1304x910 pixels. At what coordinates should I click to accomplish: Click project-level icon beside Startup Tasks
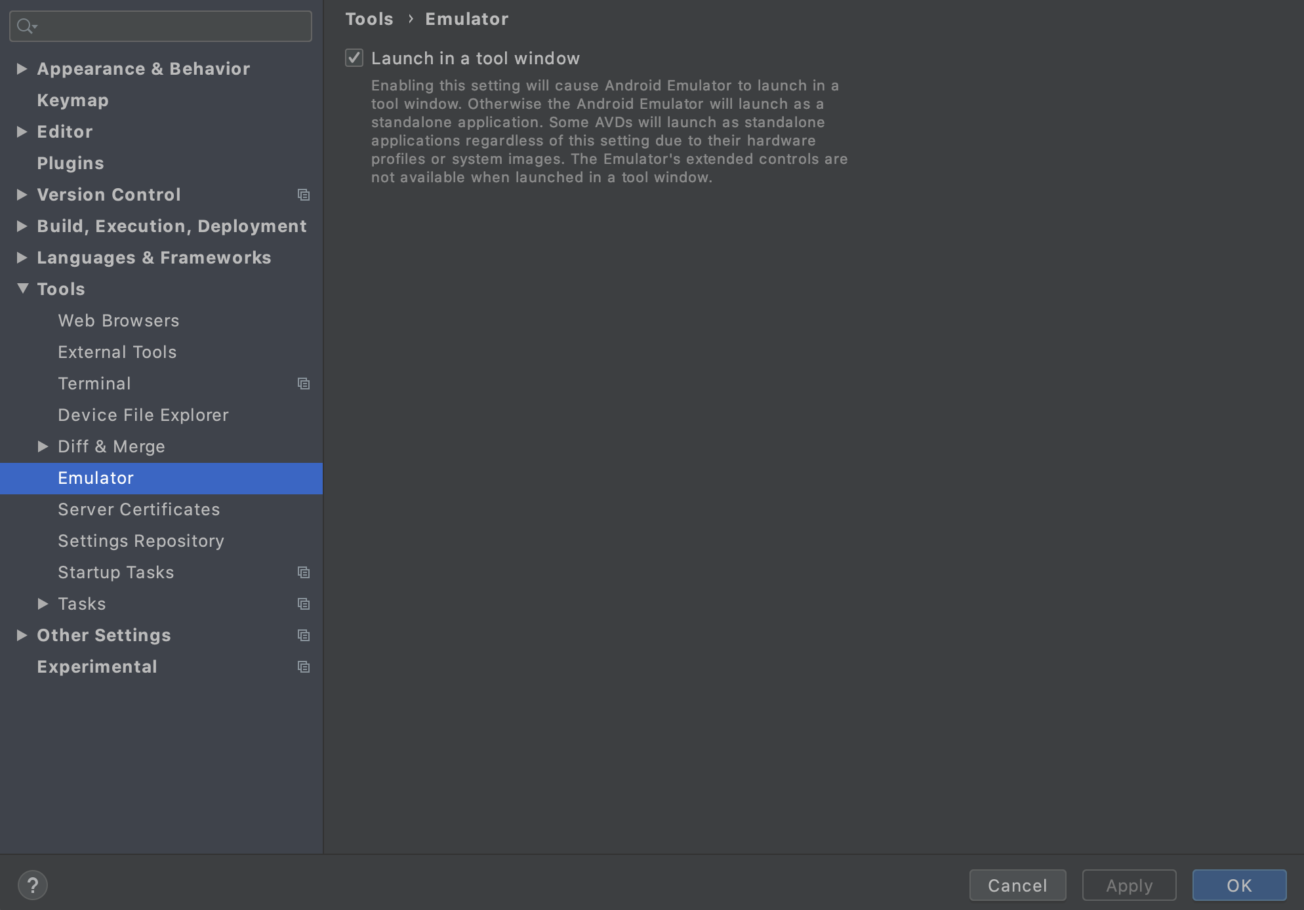pyautogui.click(x=303, y=572)
